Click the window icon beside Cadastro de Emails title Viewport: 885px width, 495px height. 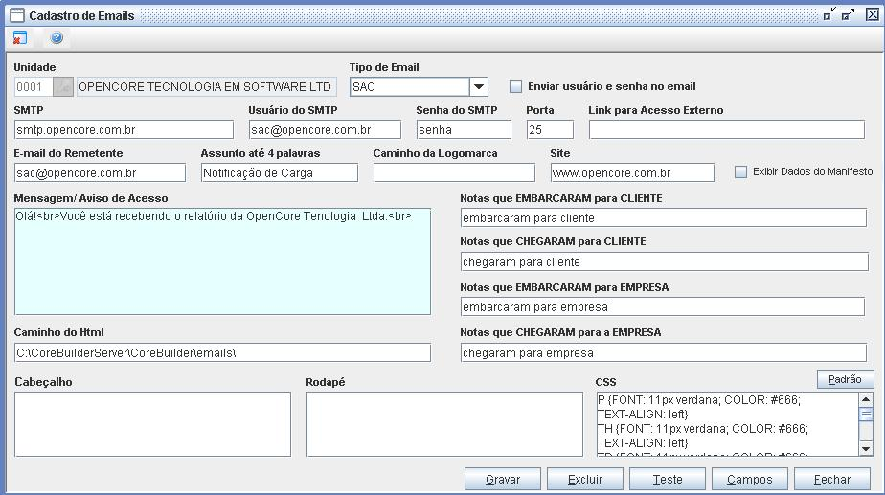(x=17, y=15)
